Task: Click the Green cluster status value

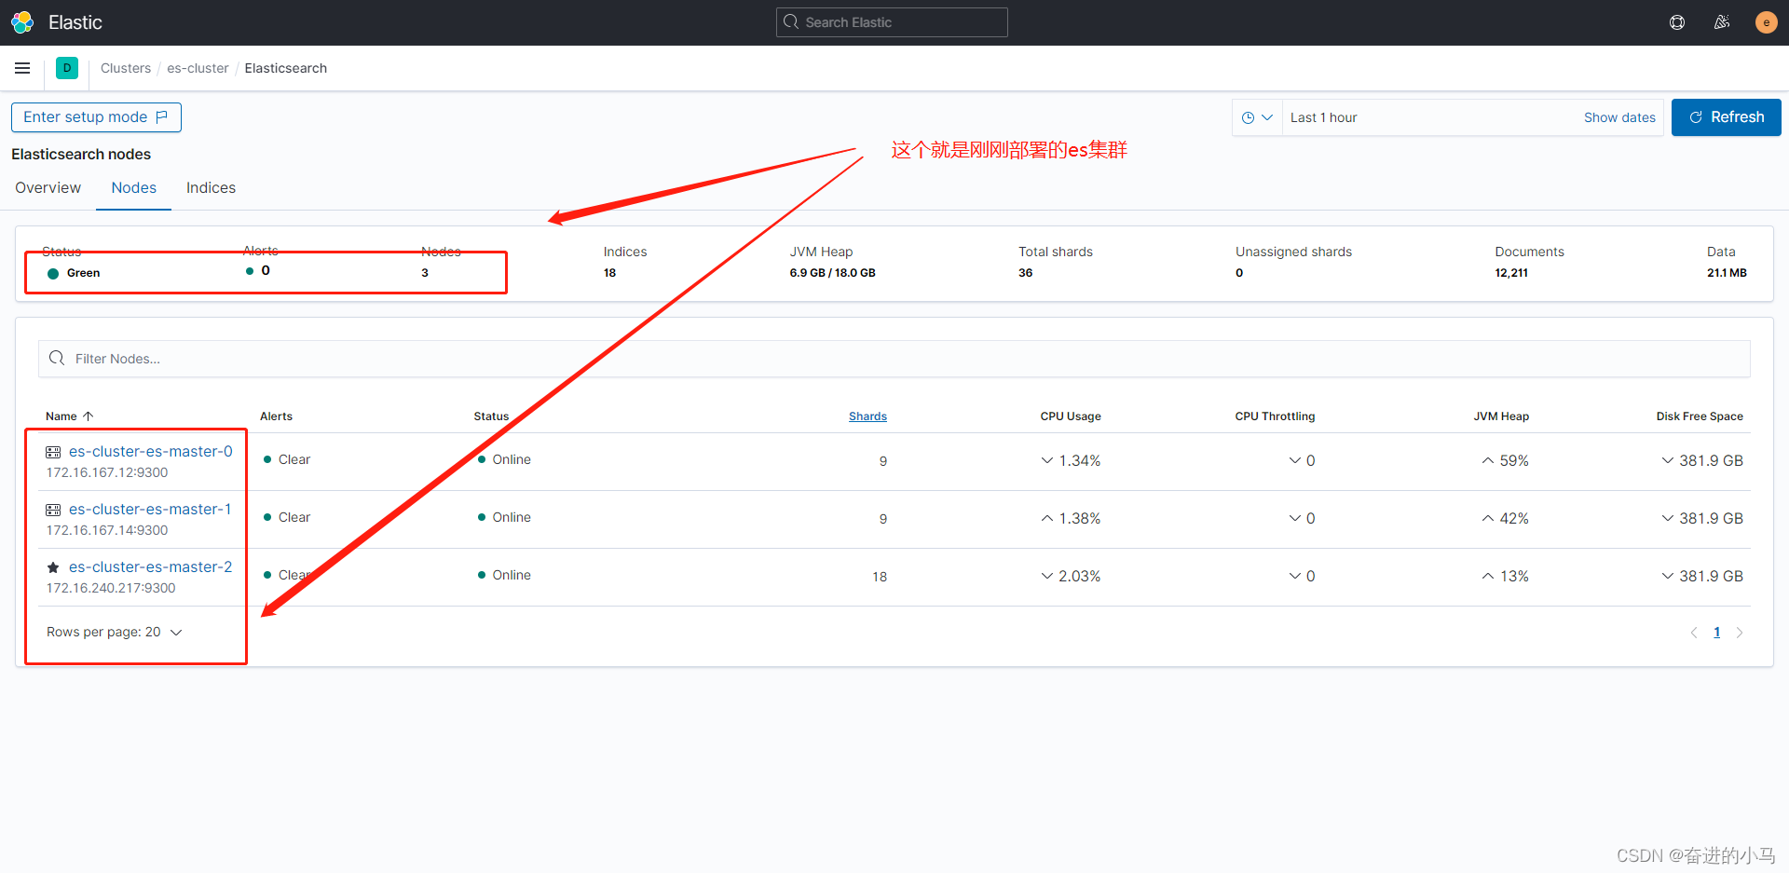Action: click(83, 273)
